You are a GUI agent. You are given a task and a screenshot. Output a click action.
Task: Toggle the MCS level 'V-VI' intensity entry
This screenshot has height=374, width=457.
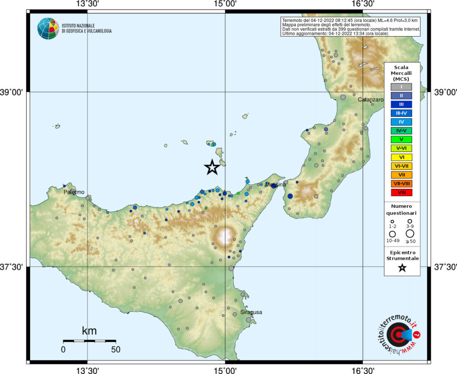[402, 148]
